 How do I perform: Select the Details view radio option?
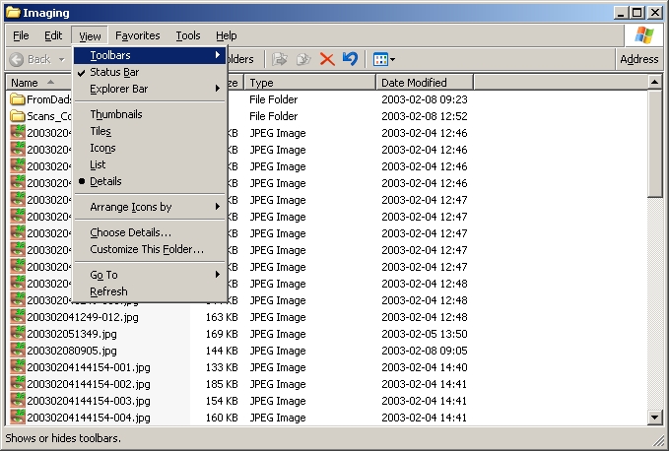coord(105,181)
